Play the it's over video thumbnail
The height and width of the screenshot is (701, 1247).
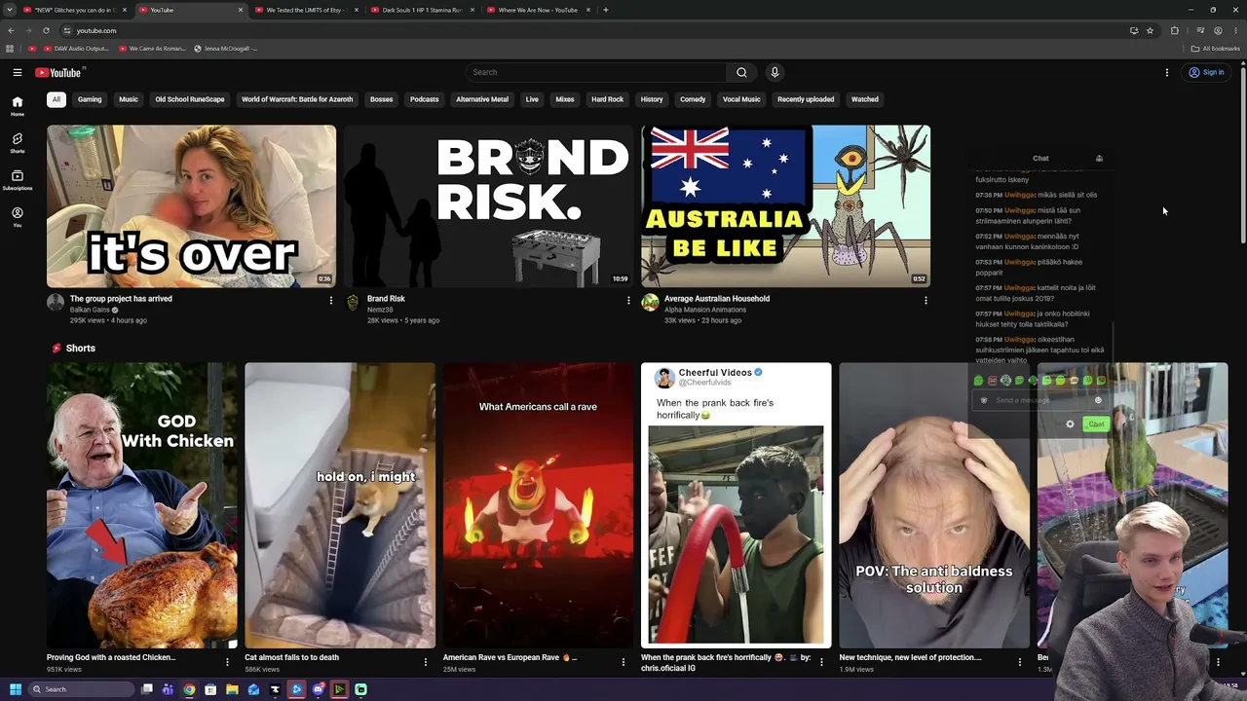(191, 205)
